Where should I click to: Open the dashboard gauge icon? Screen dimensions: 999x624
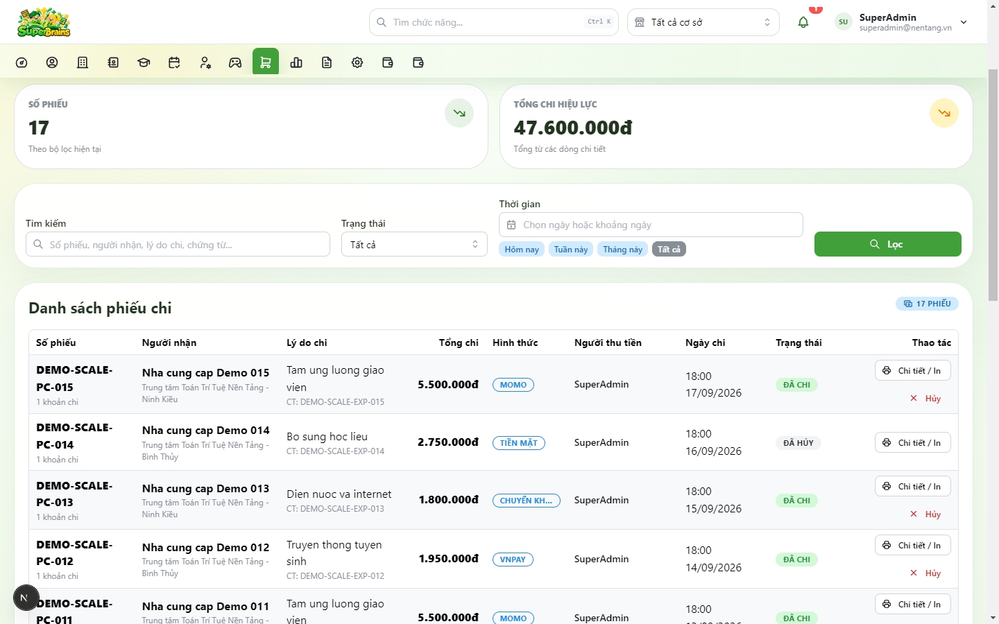22,62
